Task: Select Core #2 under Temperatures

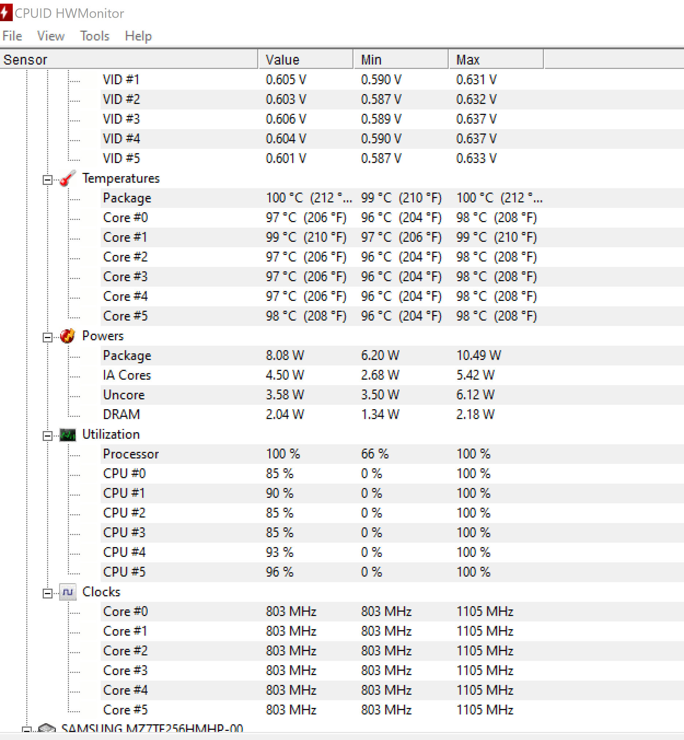Action: click(x=392, y=257)
